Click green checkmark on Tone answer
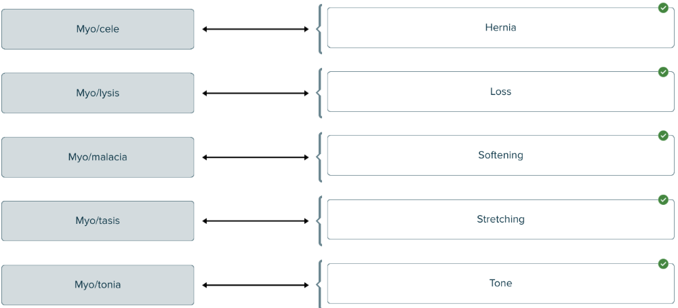Image resolution: width=678 pixels, height=308 pixels. [x=663, y=264]
